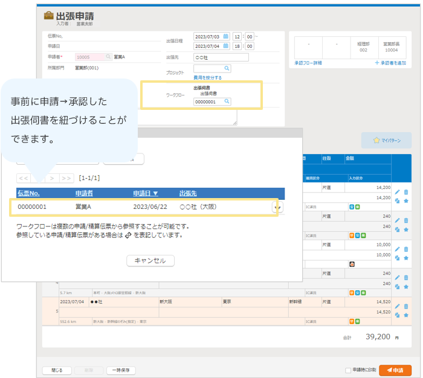The image size is (423, 378).
Task: Open マイパターン with the star icon
Action: coord(386,140)
